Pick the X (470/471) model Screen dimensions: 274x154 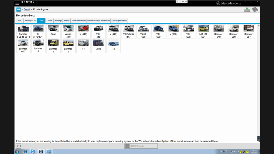(38, 31)
